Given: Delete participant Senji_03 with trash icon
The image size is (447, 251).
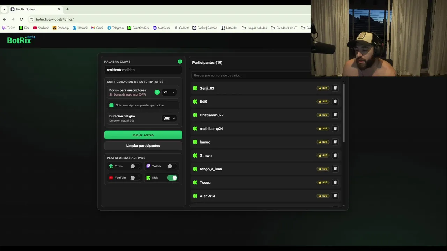Looking at the screenshot, I should (335, 88).
